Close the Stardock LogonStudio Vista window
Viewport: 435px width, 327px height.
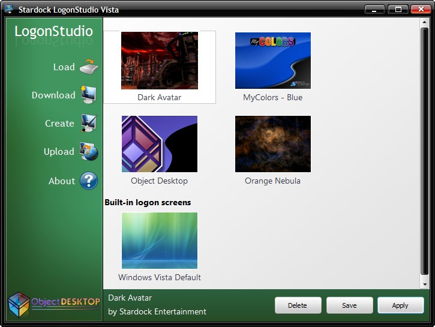(421, 9)
